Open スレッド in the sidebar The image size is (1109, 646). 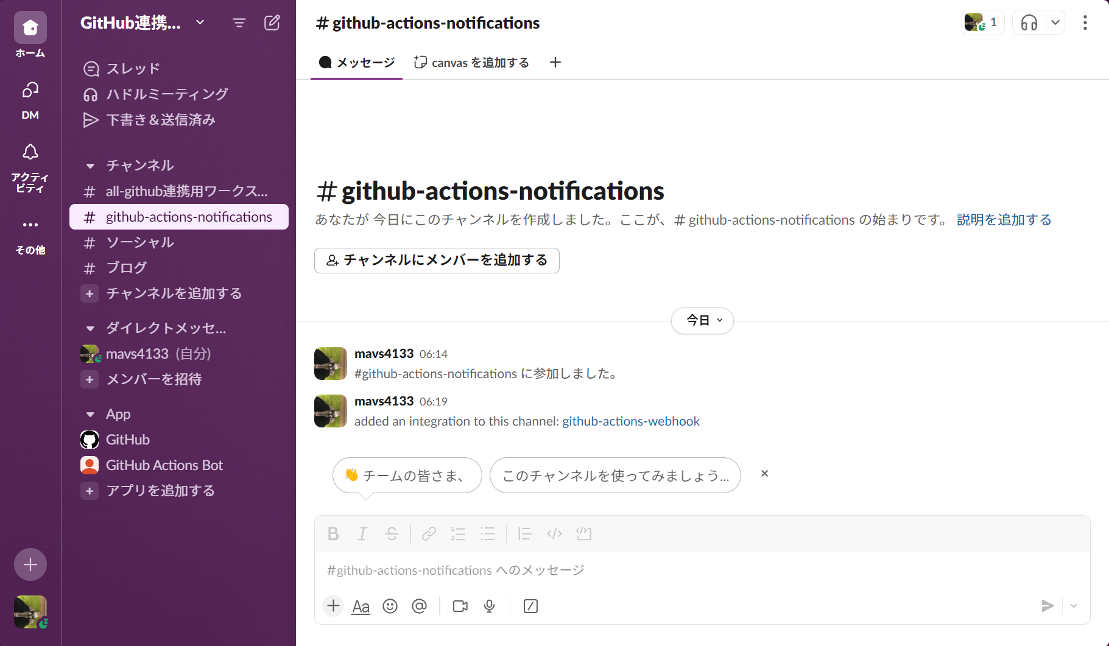178,69
